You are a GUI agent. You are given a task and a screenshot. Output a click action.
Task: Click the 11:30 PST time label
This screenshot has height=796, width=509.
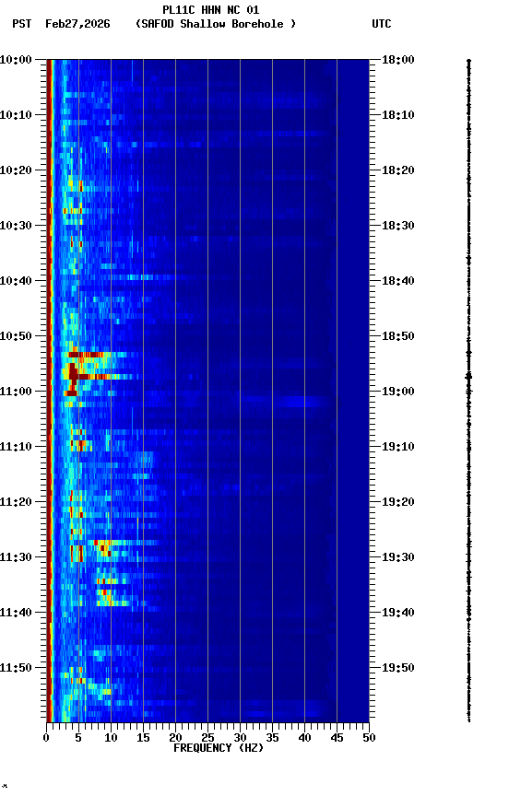click(16, 558)
